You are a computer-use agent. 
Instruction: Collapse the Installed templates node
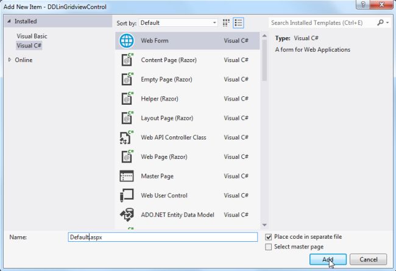(9, 21)
